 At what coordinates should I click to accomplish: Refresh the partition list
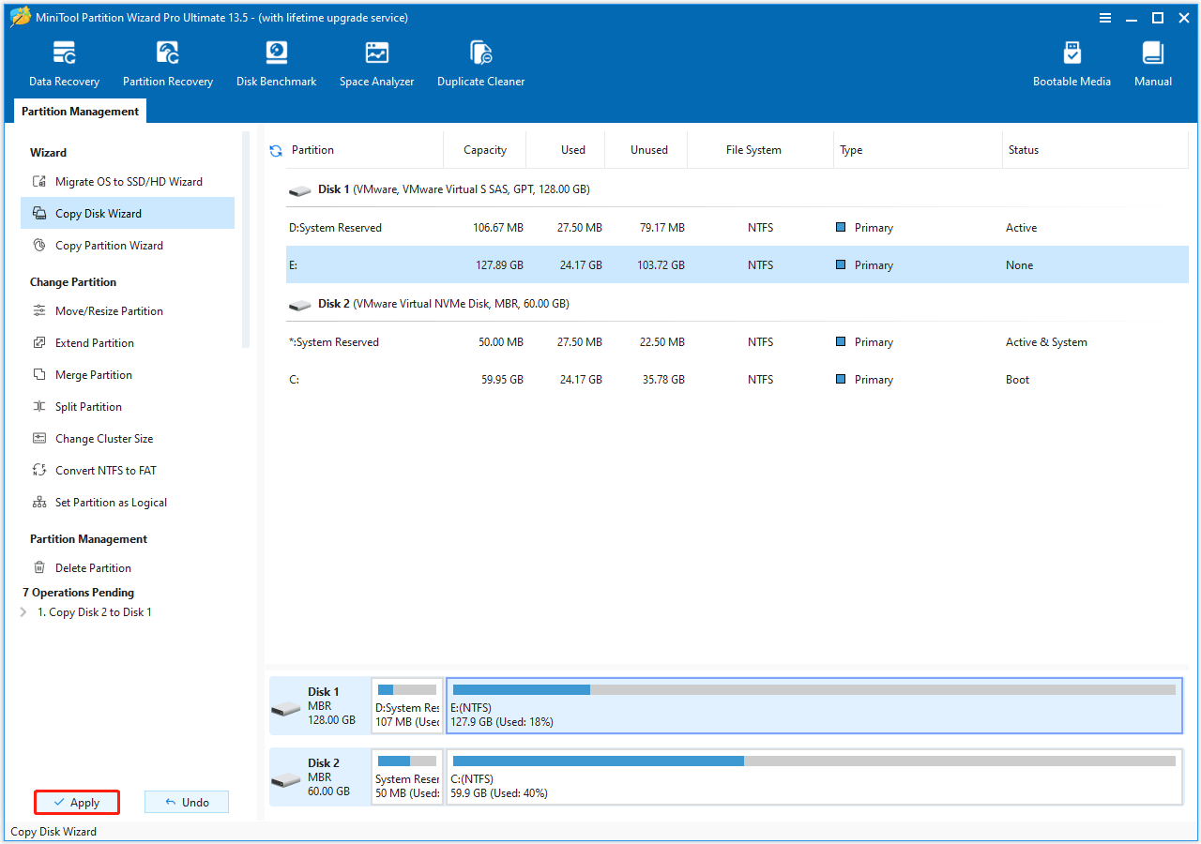click(275, 149)
